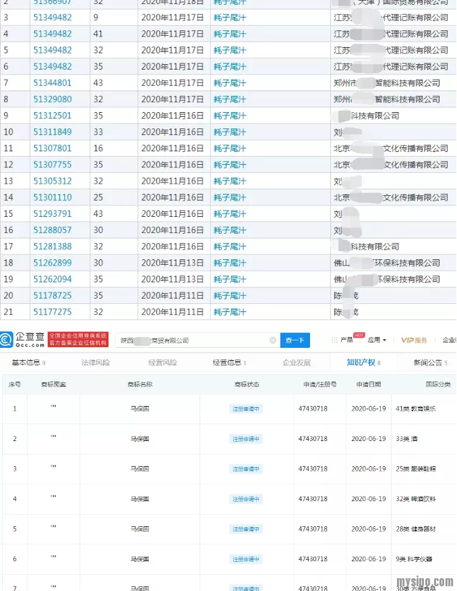
Task: Switch to the 法律风险 tab
Action: [x=95, y=363]
